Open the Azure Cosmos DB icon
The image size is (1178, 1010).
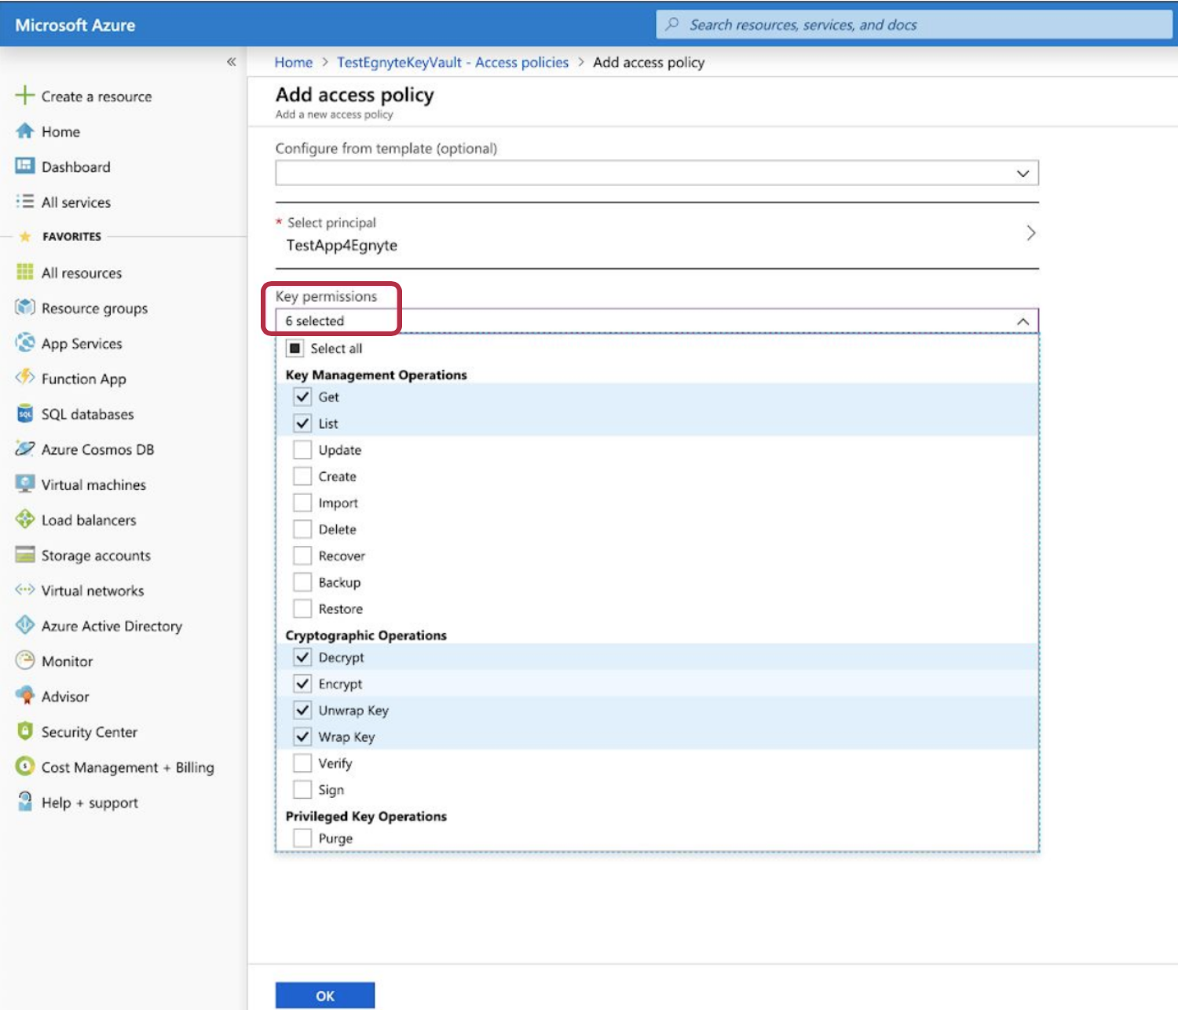tap(25, 448)
